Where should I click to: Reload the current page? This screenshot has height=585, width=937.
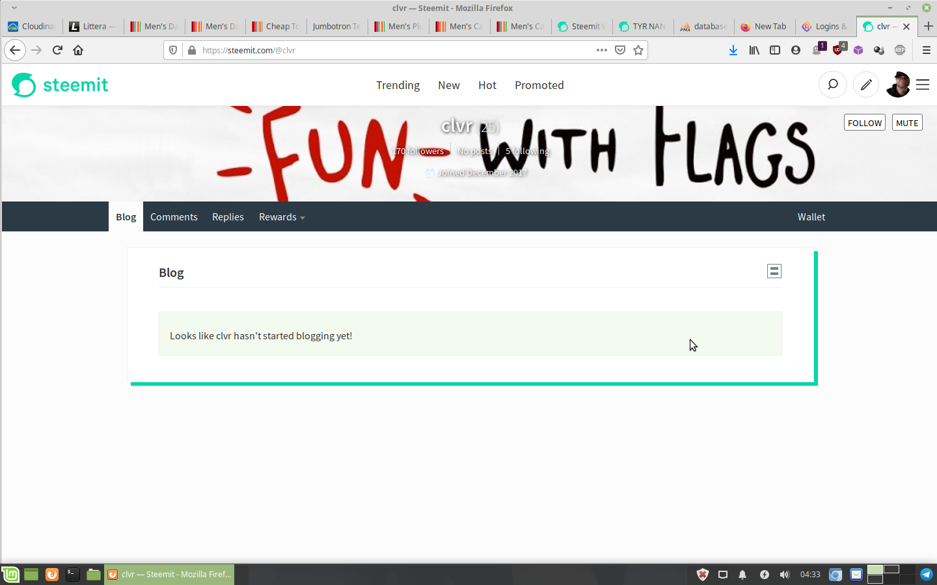click(57, 50)
